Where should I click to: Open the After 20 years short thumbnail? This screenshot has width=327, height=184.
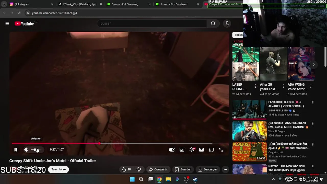pyautogui.click(x=273, y=64)
